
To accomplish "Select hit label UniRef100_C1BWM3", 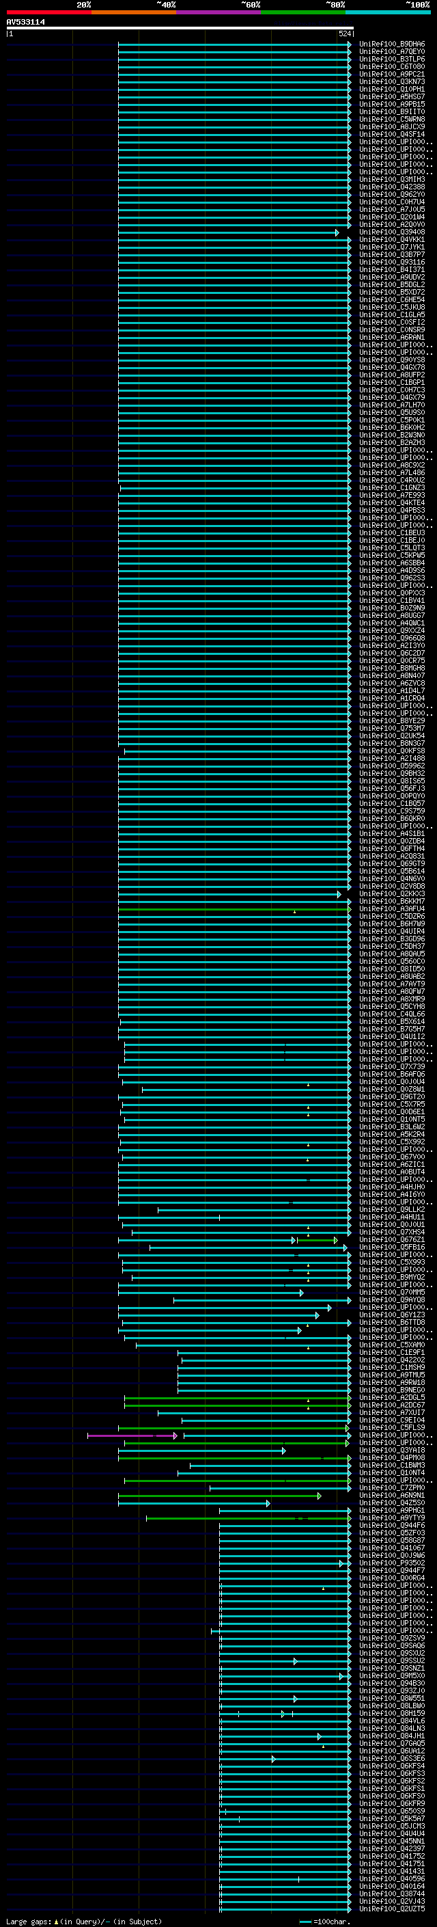I will [x=392, y=1465].
